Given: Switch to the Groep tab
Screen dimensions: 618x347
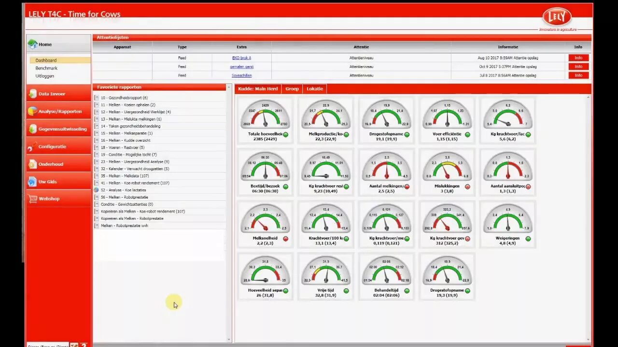Looking at the screenshot, I should pos(292,89).
